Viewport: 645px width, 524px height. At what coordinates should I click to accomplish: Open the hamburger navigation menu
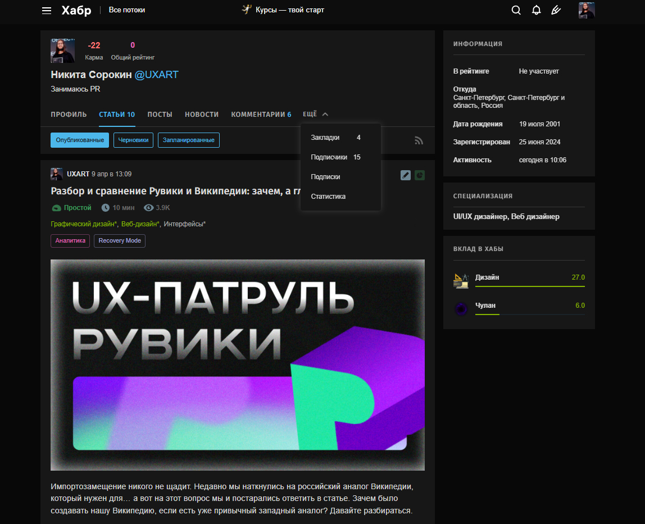47,11
